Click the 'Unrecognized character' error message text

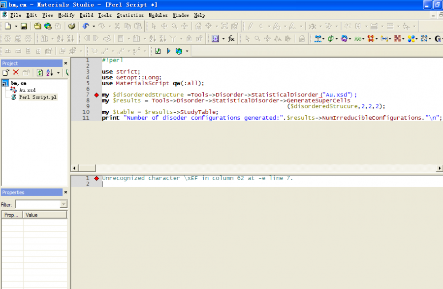pyautogui.click(x=197, y=178)
